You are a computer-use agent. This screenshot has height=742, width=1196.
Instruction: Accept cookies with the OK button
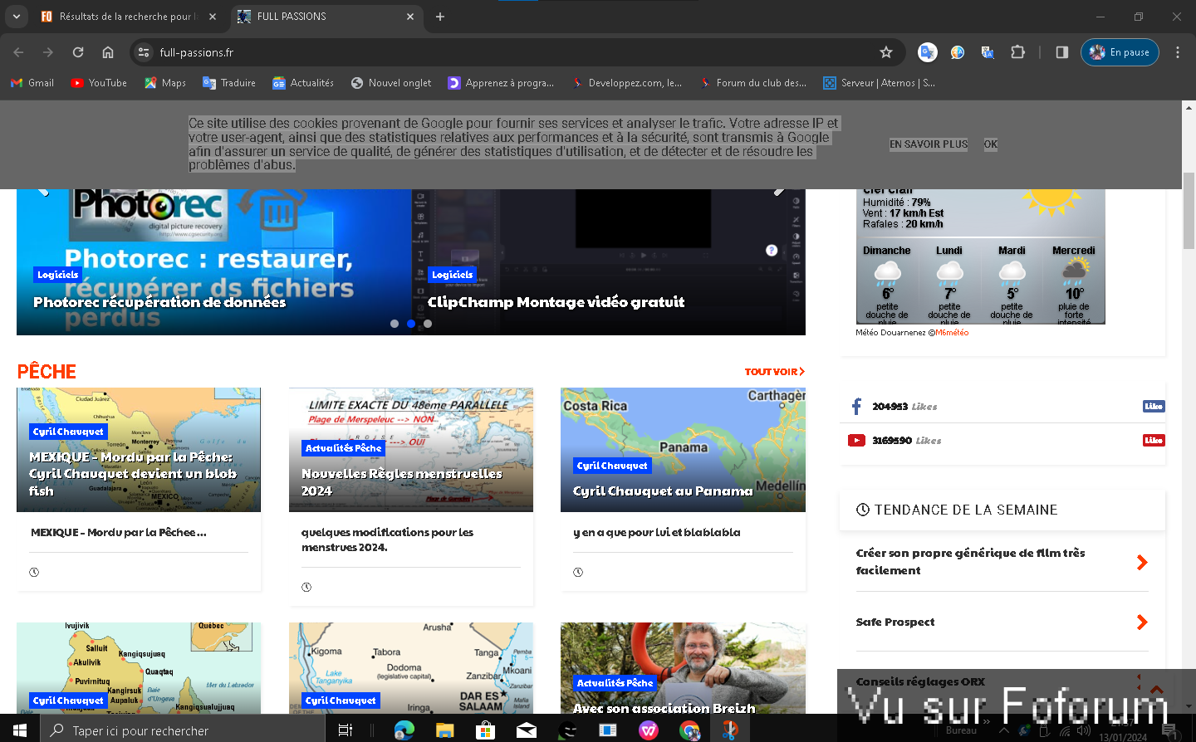tap(991, 144)
